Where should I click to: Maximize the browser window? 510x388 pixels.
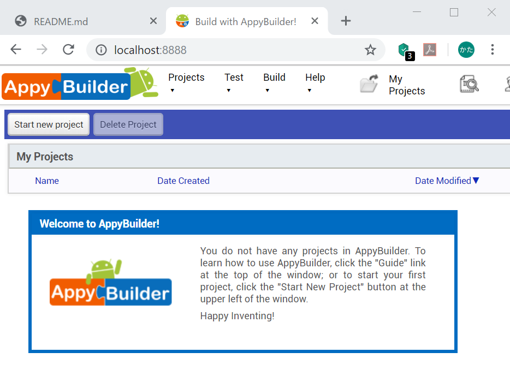pos(454,13)
